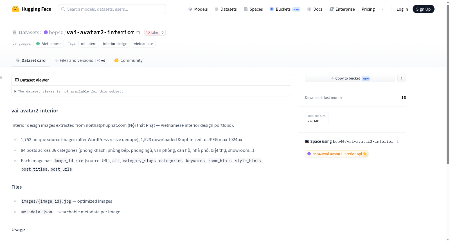Image resolution: width=450 pixels, height=242 pixels.
Task: Click the 228 MB total file size
Action: pos(313,121)
